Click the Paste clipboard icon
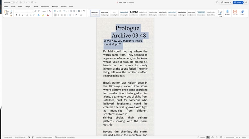The image size is (249, 139). [x=6, y=12]
